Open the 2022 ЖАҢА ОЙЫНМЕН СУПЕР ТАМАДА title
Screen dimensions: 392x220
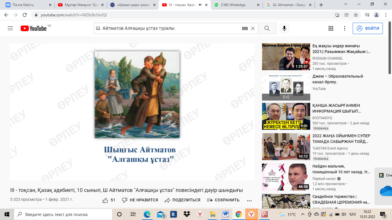click(341, 139)
